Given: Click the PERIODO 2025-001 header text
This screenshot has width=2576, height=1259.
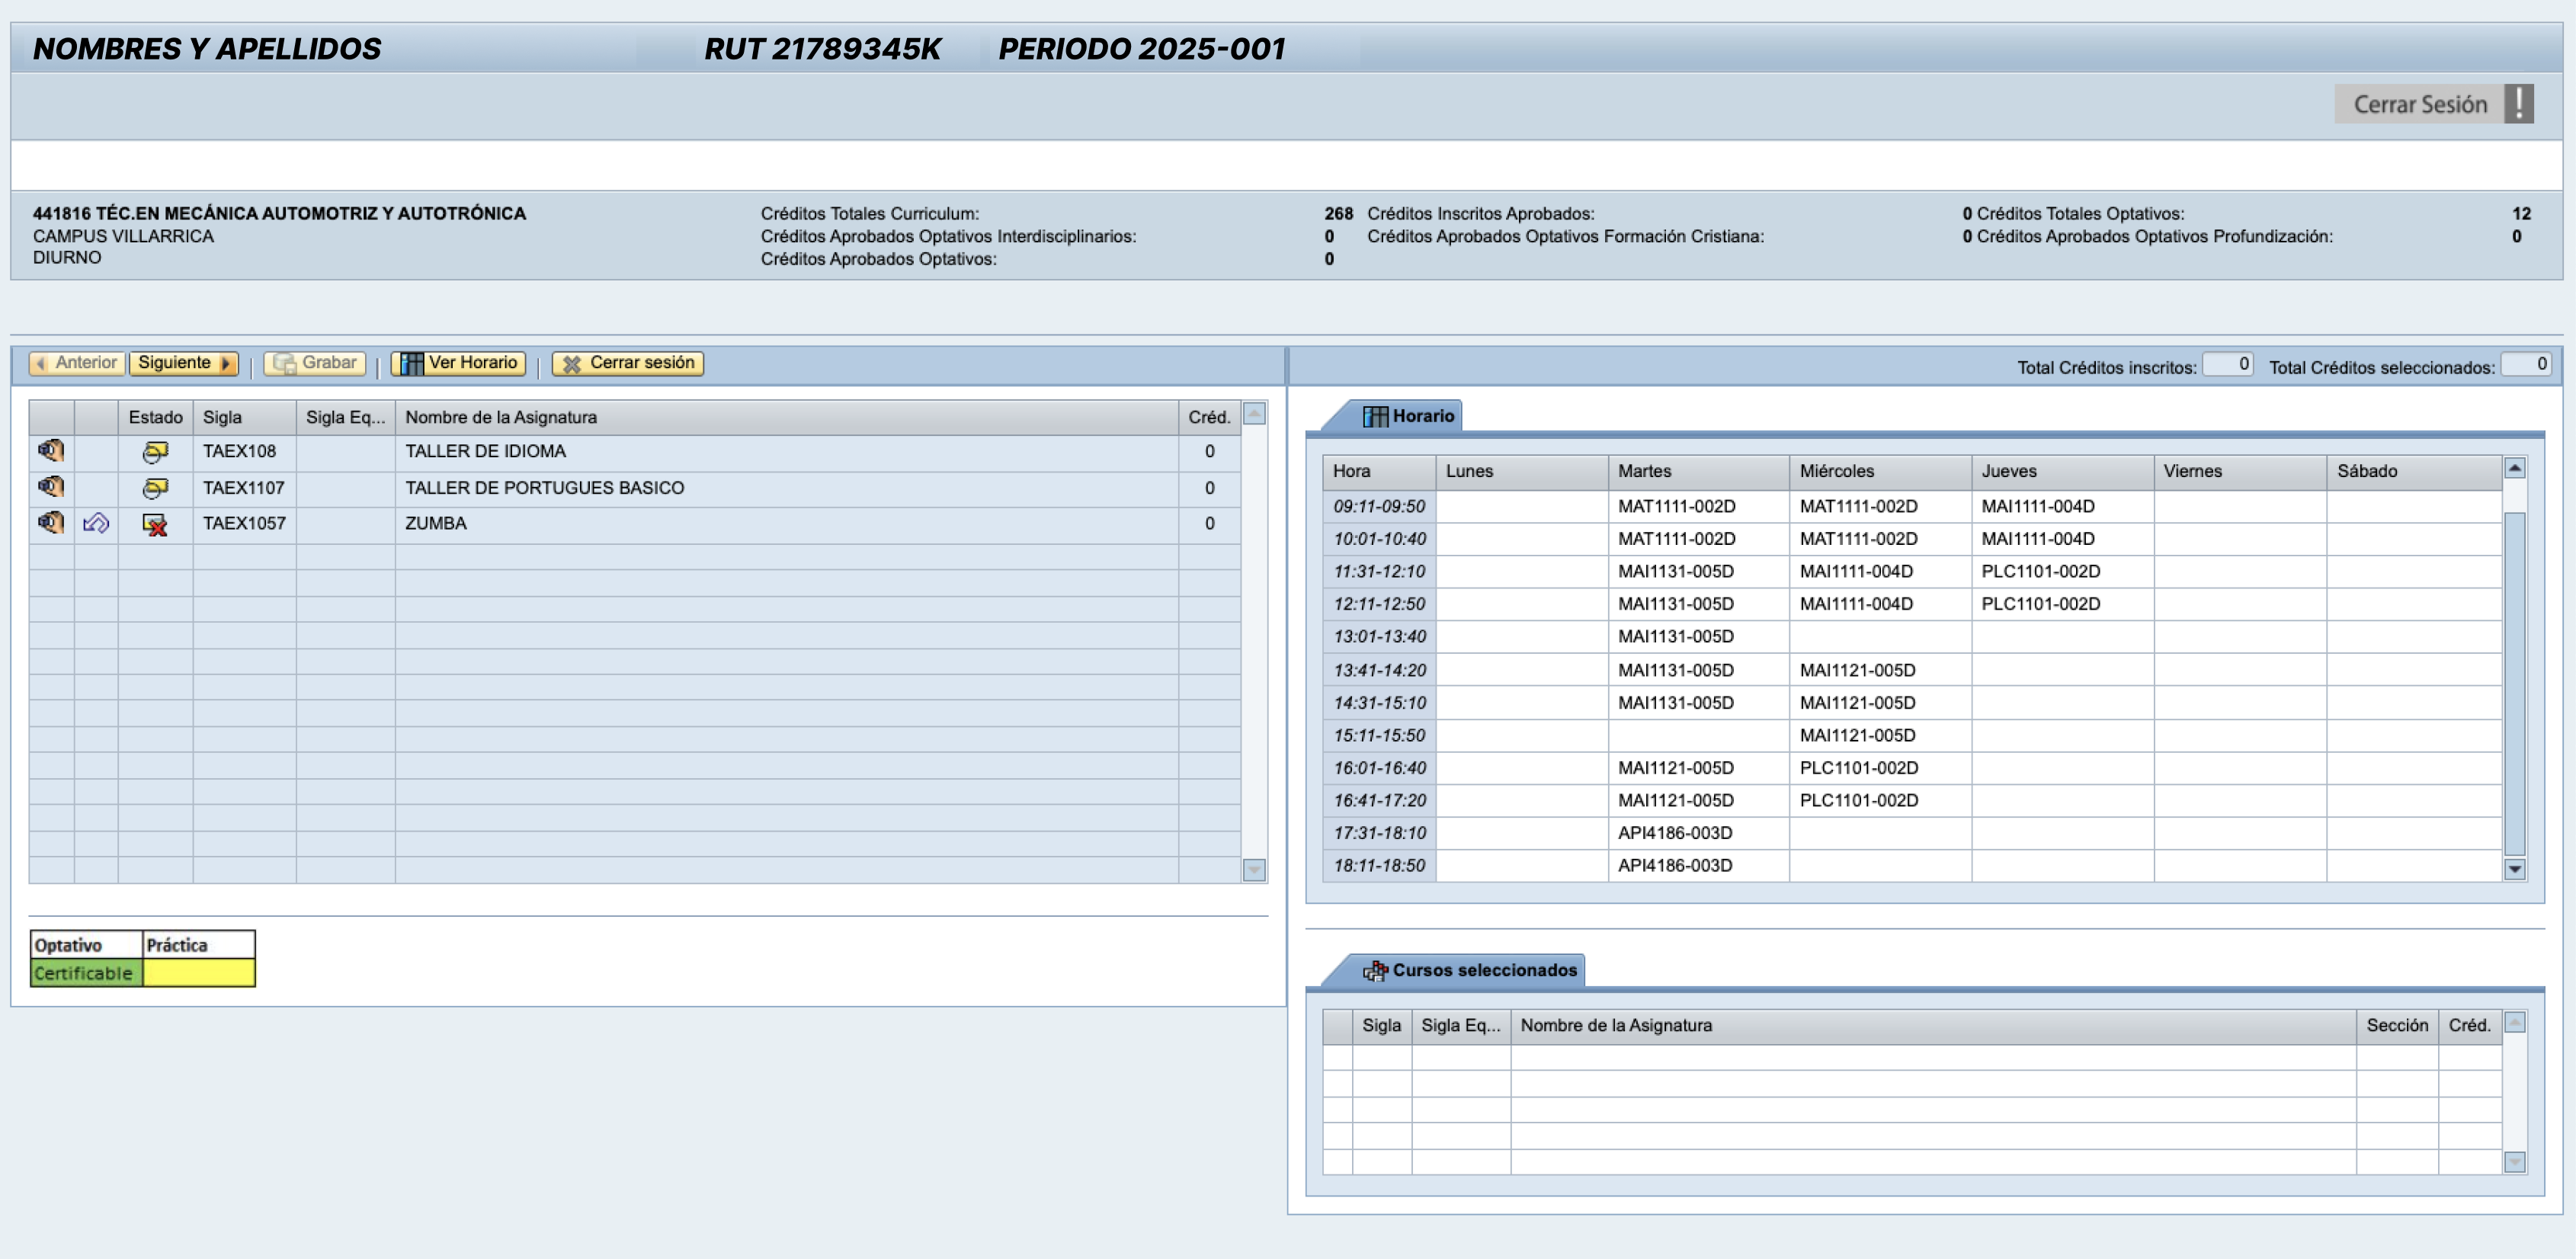Looking at the screenshot, I should [1142, 48].
